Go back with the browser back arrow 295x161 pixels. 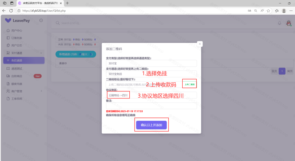point(4,11)
